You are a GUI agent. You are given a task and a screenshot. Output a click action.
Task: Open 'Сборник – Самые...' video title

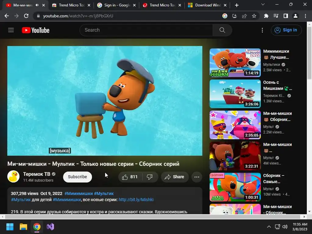pos(274,179)
